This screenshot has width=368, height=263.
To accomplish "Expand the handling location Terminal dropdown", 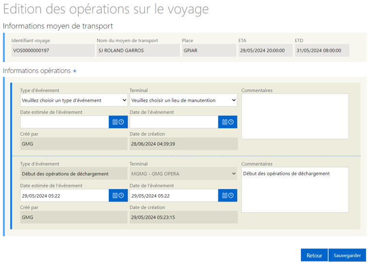I will [x=184, y=100].
